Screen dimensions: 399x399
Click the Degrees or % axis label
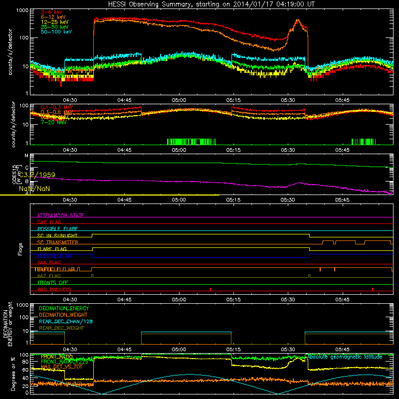[x=13, y=374]
